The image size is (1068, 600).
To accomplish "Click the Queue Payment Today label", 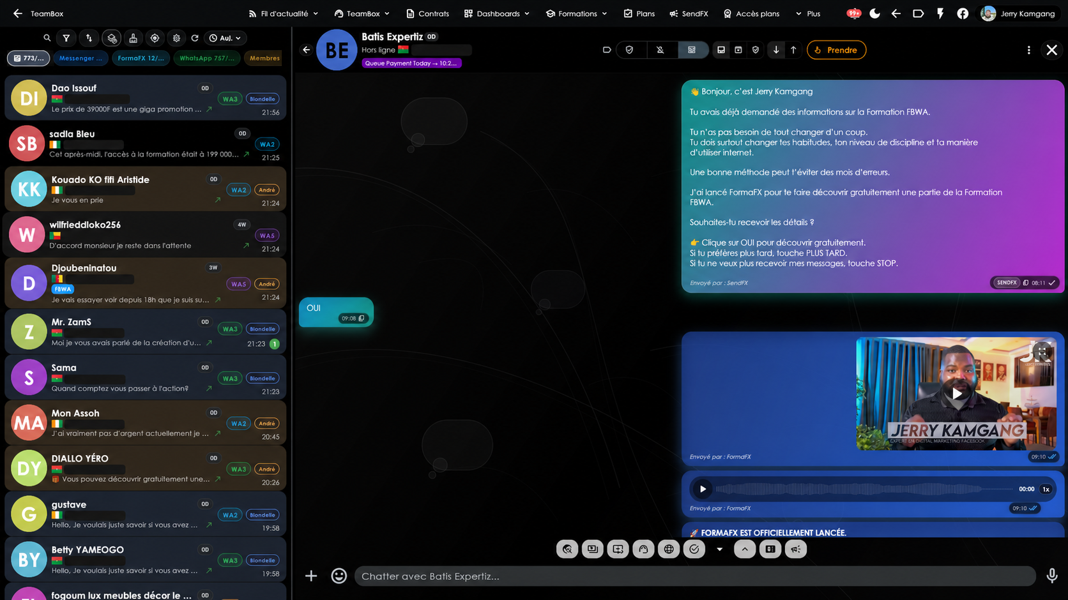I will click(411, 63).
